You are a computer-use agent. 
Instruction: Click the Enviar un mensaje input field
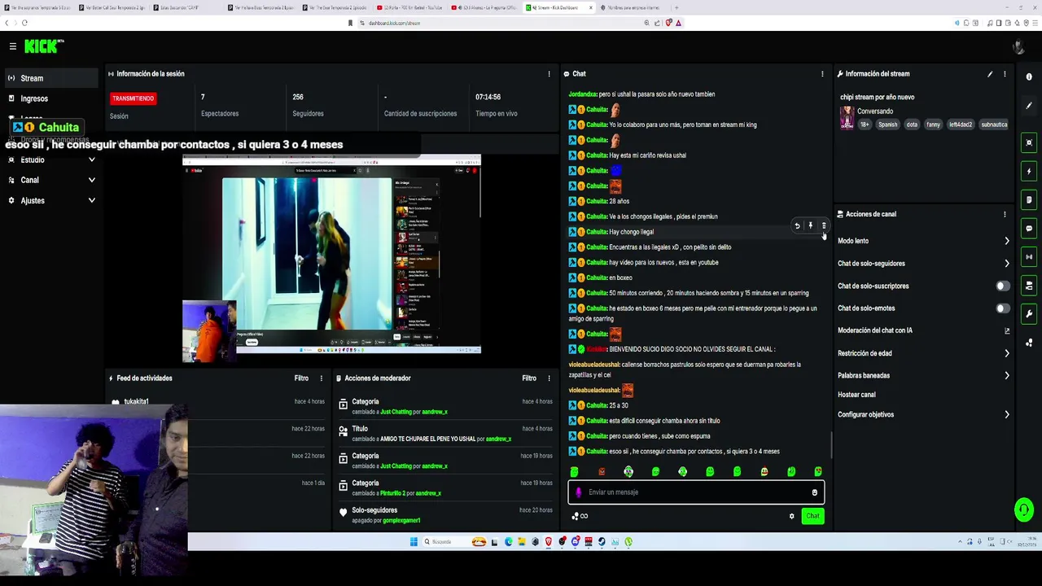[696, 492]
